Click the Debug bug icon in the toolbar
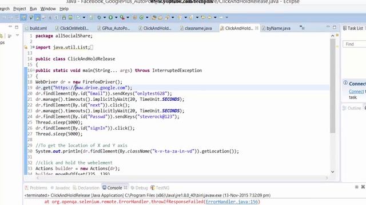 (x=99, y=17)
